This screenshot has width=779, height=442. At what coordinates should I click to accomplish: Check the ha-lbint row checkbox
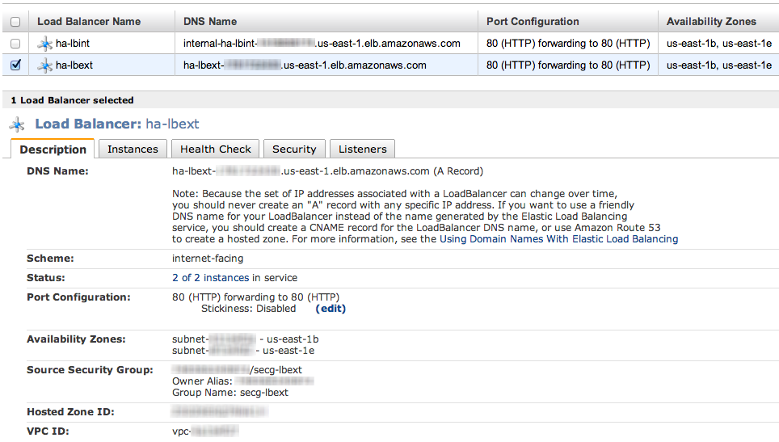pyautogui.click(x=15, y=44)
